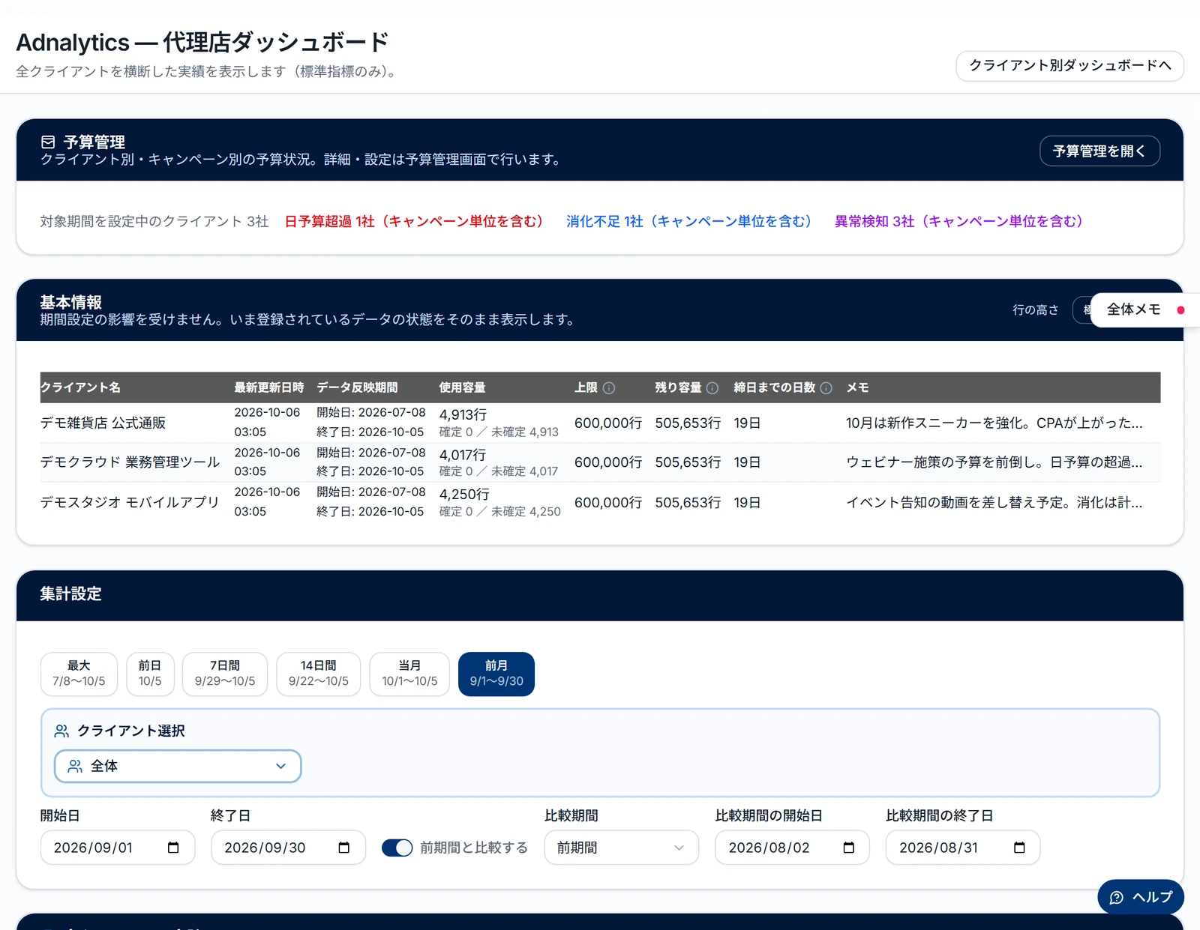Open calendar picker in 開始日 field
This screenshot has width=1200, height=930.
coord(173,848)
